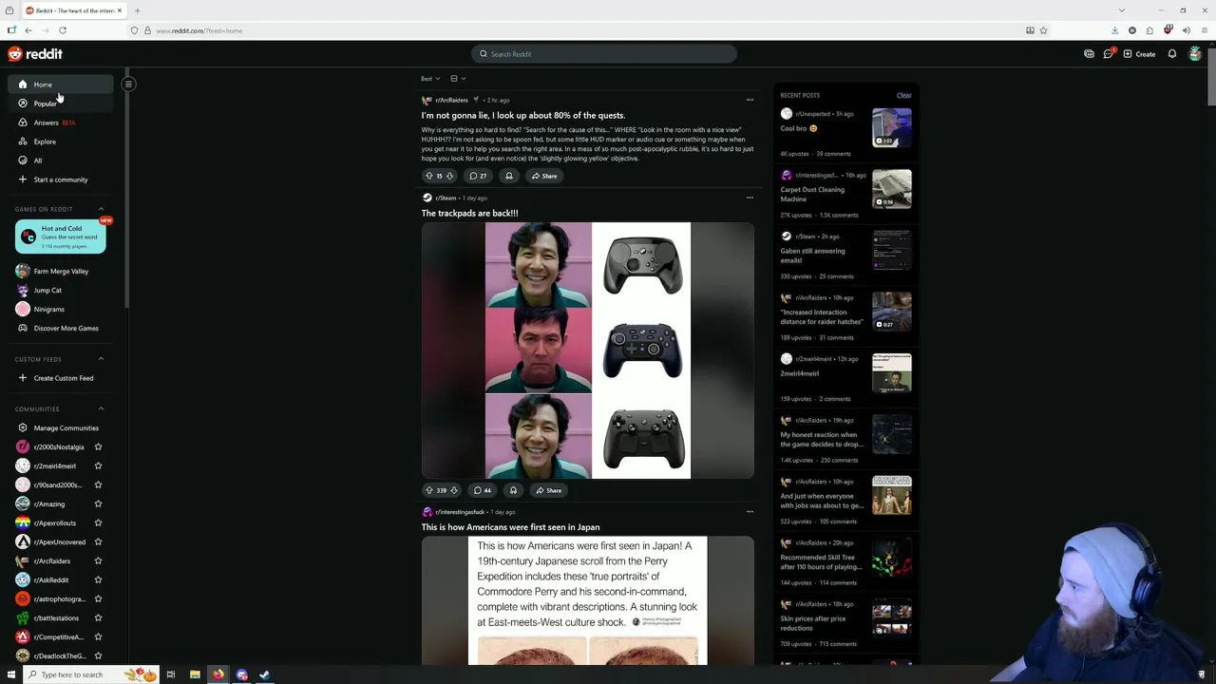Open Carpet Dust Cleaning Machine recent post
The width and height of the screenshot is (1216, 684).
pyautogui.click(x=845, y=195)
